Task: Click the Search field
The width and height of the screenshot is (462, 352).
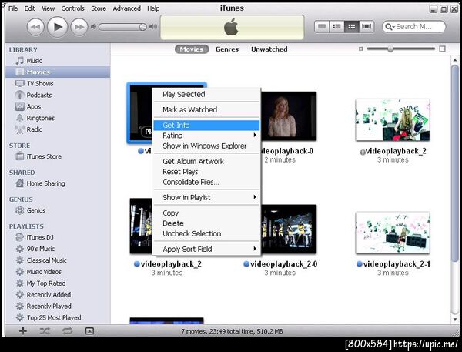Action: [413, 27]
